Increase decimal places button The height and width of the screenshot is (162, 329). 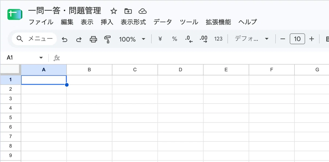click(204, 39)
